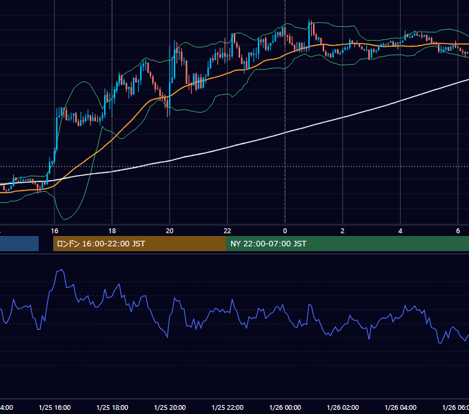
Task: Click the 1/25 20:00 date label
Action: (x=170, y=407)
